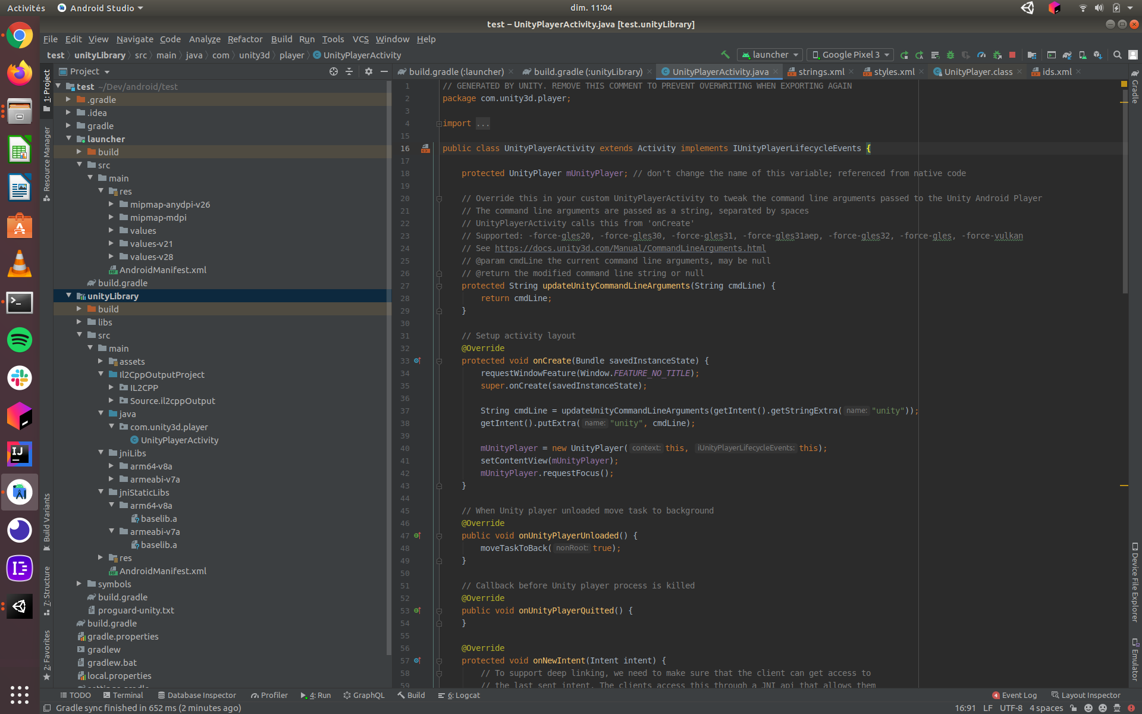Hide the Project panel with minus icon

(x=384, y=71)
